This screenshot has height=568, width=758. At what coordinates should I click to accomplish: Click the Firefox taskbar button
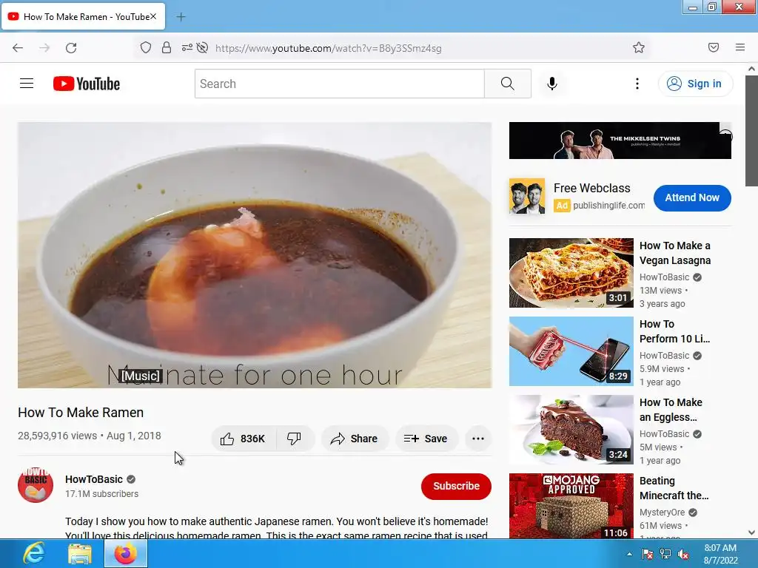126,553
